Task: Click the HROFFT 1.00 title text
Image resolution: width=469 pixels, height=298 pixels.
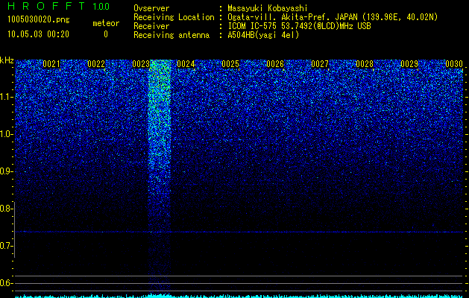Action: [59, 6]
